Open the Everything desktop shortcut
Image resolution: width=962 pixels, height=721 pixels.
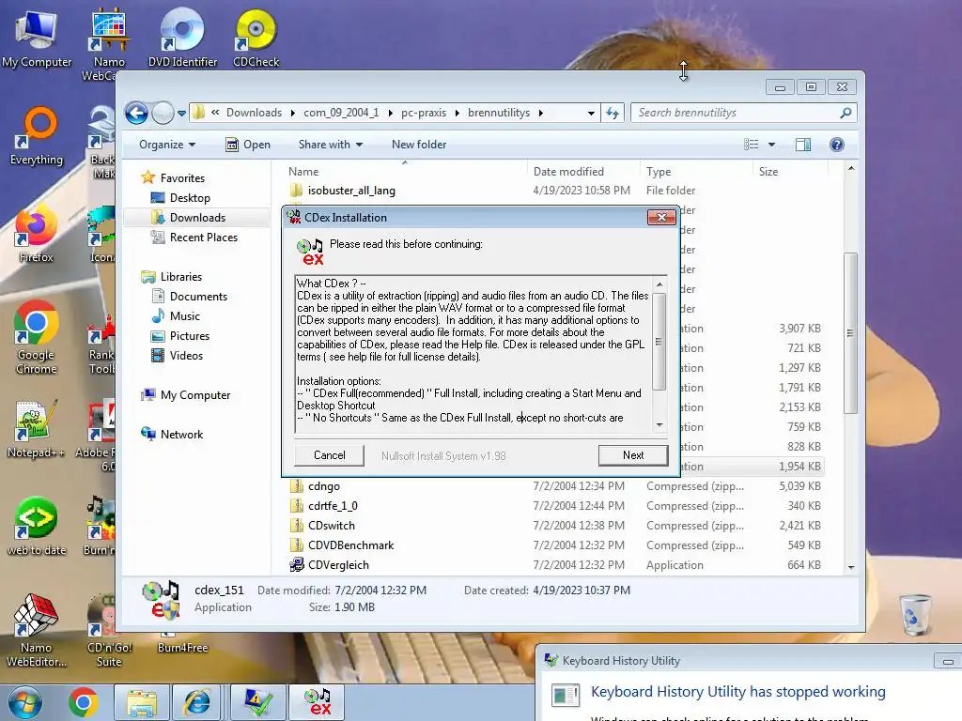37,136
